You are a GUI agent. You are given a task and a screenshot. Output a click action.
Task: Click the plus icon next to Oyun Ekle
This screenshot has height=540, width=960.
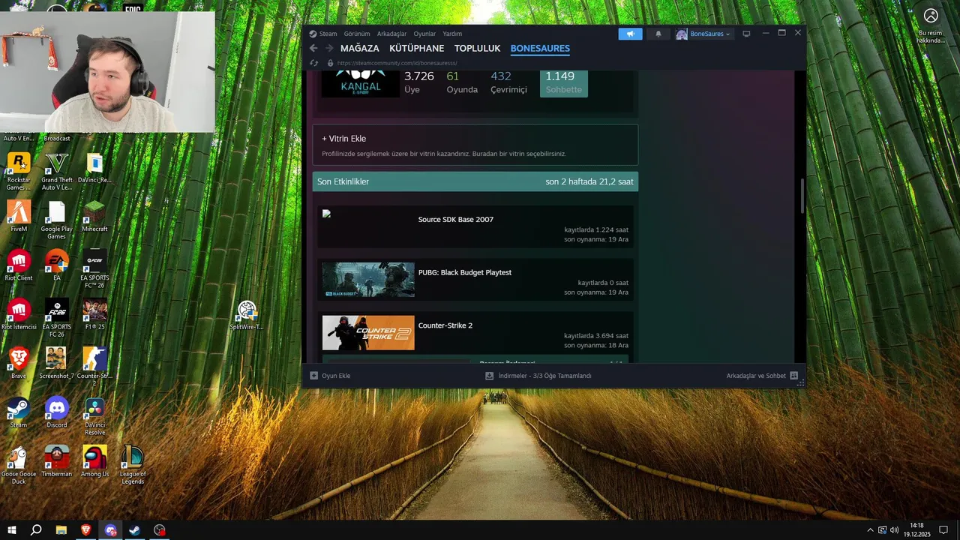point(314,376)
